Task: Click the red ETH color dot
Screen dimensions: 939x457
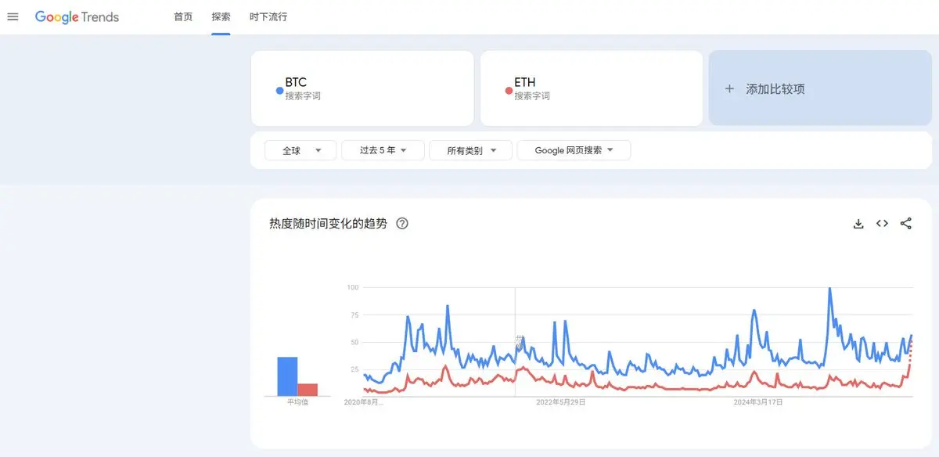Action: point(509,91)
